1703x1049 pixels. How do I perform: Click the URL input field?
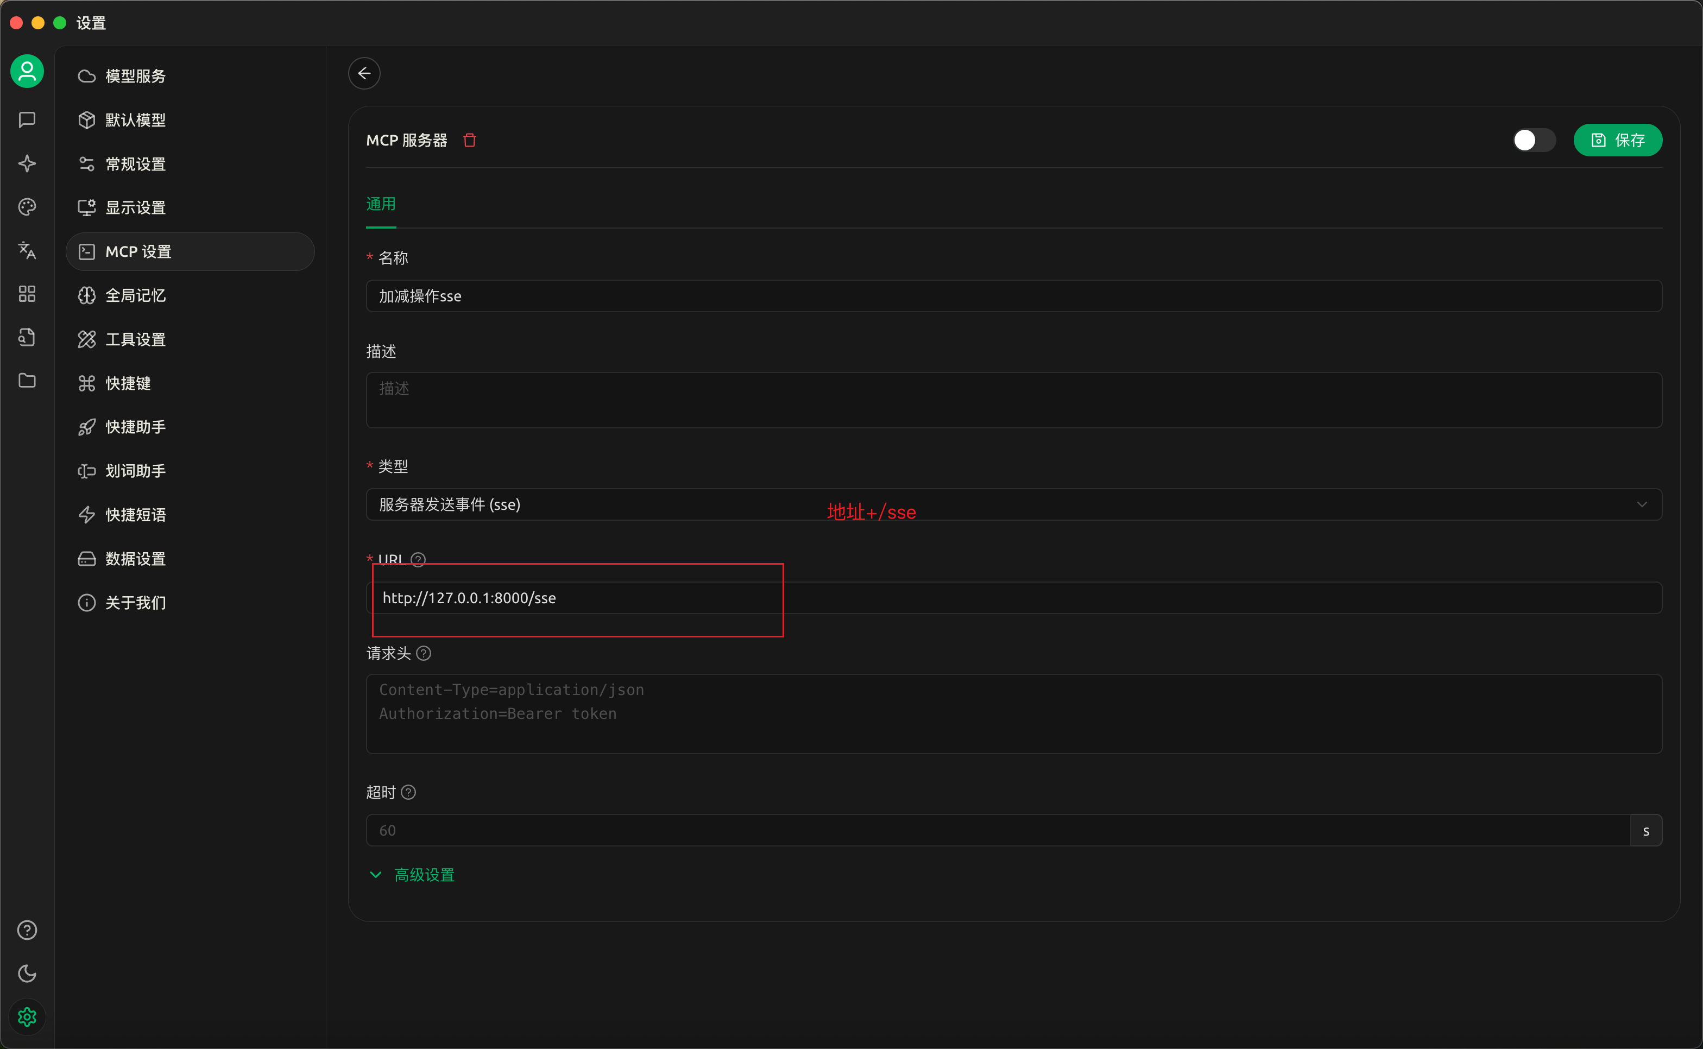(1013, 598)
